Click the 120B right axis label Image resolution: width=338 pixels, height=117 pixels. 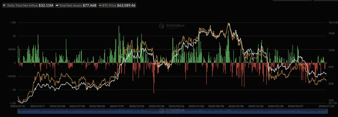(331, 50)
